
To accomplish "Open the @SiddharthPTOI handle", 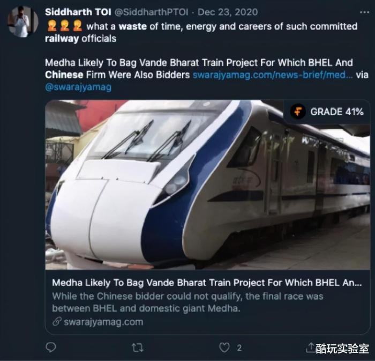I will pos(152,12).
